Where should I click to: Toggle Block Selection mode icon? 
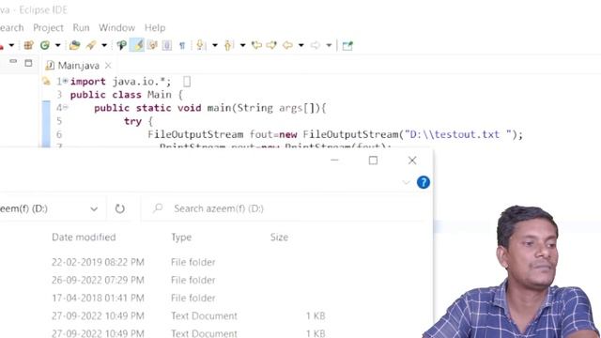pyautogui.click(x=167, y=45)
